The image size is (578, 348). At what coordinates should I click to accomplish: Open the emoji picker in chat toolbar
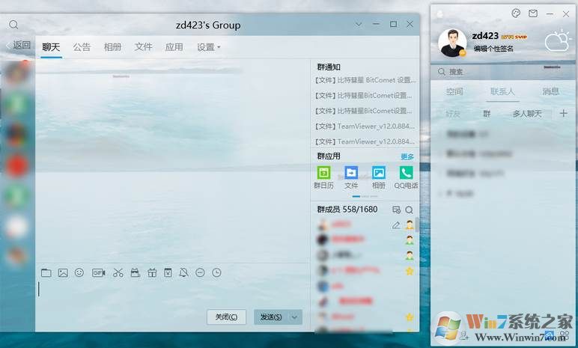point(79,273)
